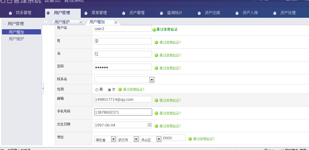
Task: Click green check icon next to 用户名
Action: coord(154,30)
